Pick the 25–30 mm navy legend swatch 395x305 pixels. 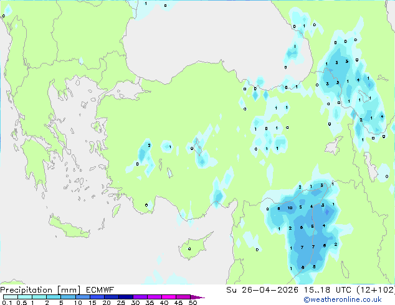point(125,297)
